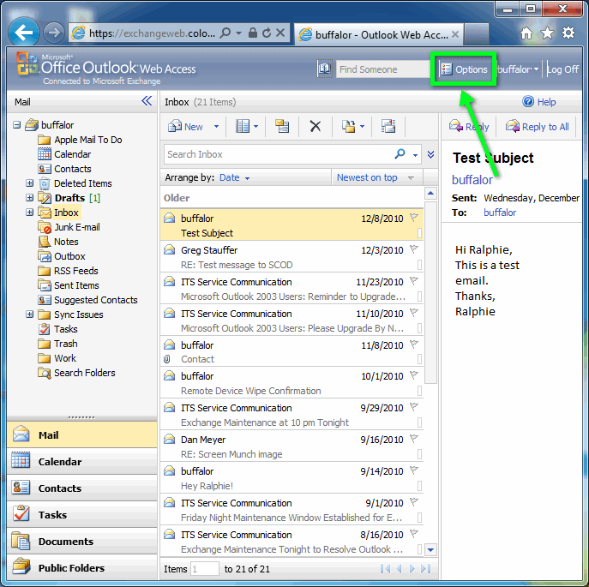Open the browser Tools gear
This screenshot has height=587, width=589.
tap(568, 33)
